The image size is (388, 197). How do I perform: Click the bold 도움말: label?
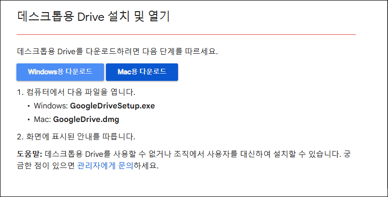tap(30, 154)
